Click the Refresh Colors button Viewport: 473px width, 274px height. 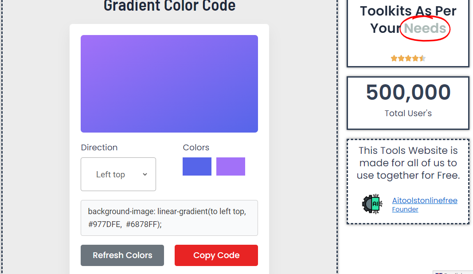point(122,255)
